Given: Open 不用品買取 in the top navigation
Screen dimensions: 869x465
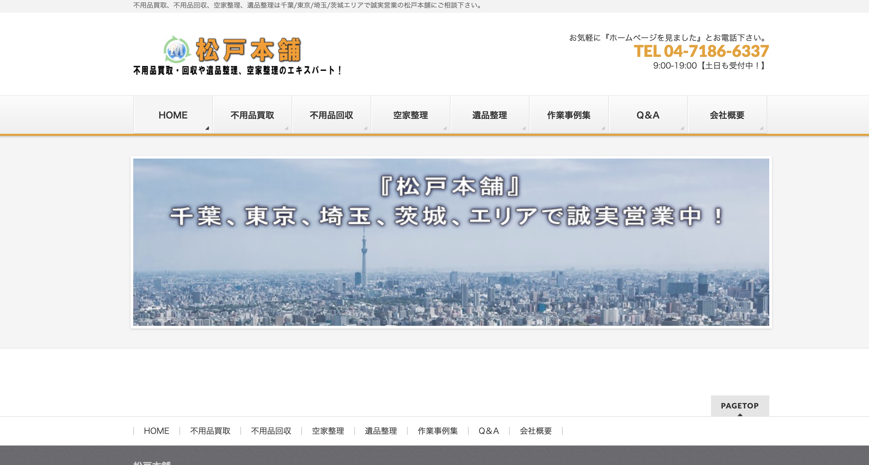Looking at the screenshot, I should pos(252,115).
